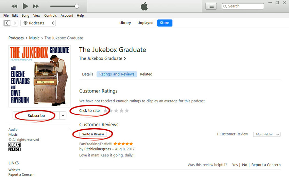Rate the podcast with the fifth star

pos(127,111)
